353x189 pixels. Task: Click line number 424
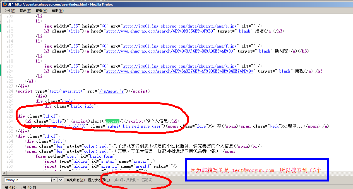point(9,91)
